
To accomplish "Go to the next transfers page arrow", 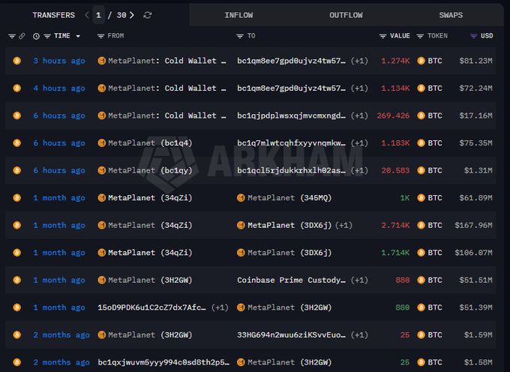I will pos(132,15).
